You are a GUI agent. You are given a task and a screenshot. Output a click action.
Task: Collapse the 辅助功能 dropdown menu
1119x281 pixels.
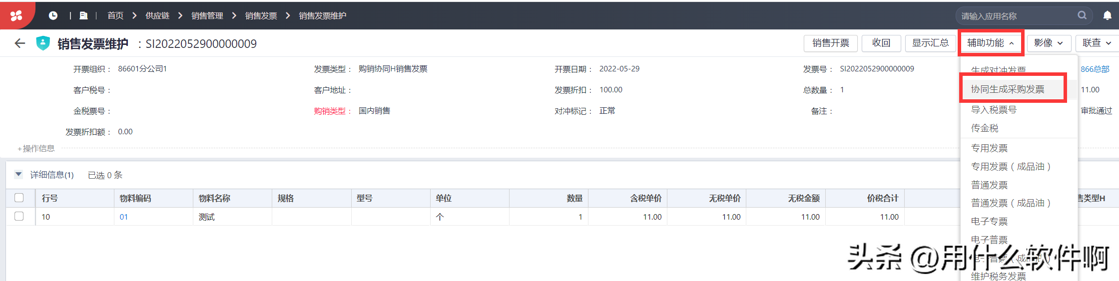pos(990,43)
